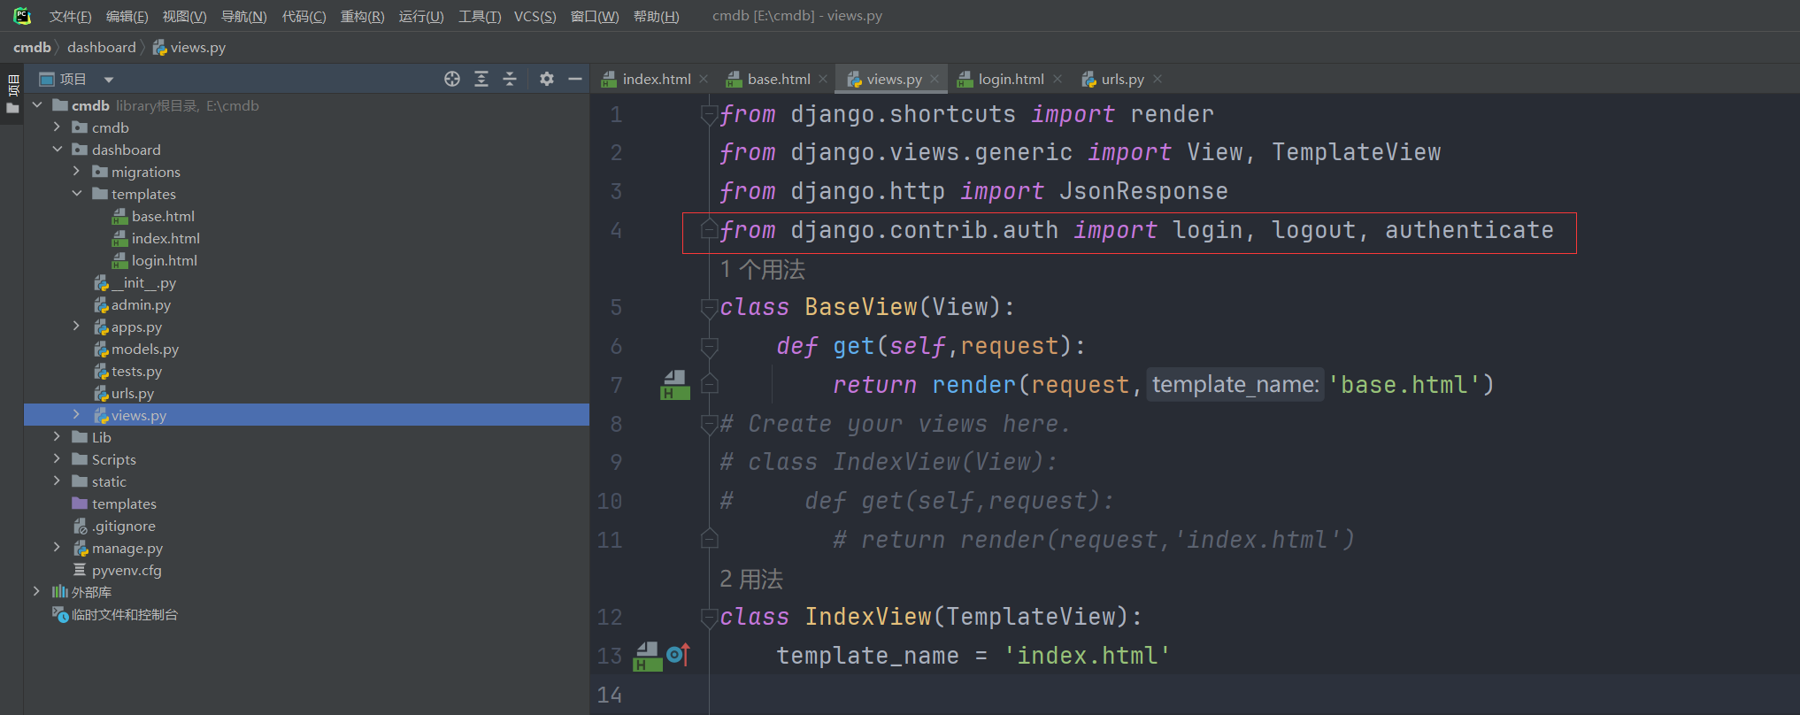This screenshot has width=1800, height=715.
Task: Open the 窗口(W) menu
Action: click(x=595, y=16)
